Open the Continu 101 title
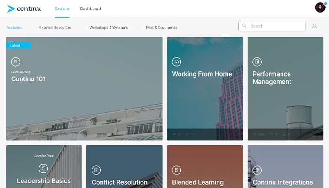Image resolution: width=329 pixels, height=188 pixels. pos(28,79)
